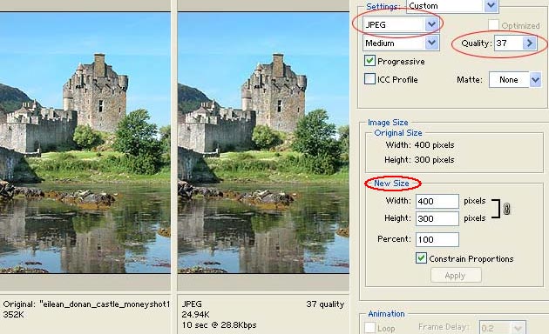
Task: Uncheck the Constrain Proportions checkbox
Action: coord(421,258)
